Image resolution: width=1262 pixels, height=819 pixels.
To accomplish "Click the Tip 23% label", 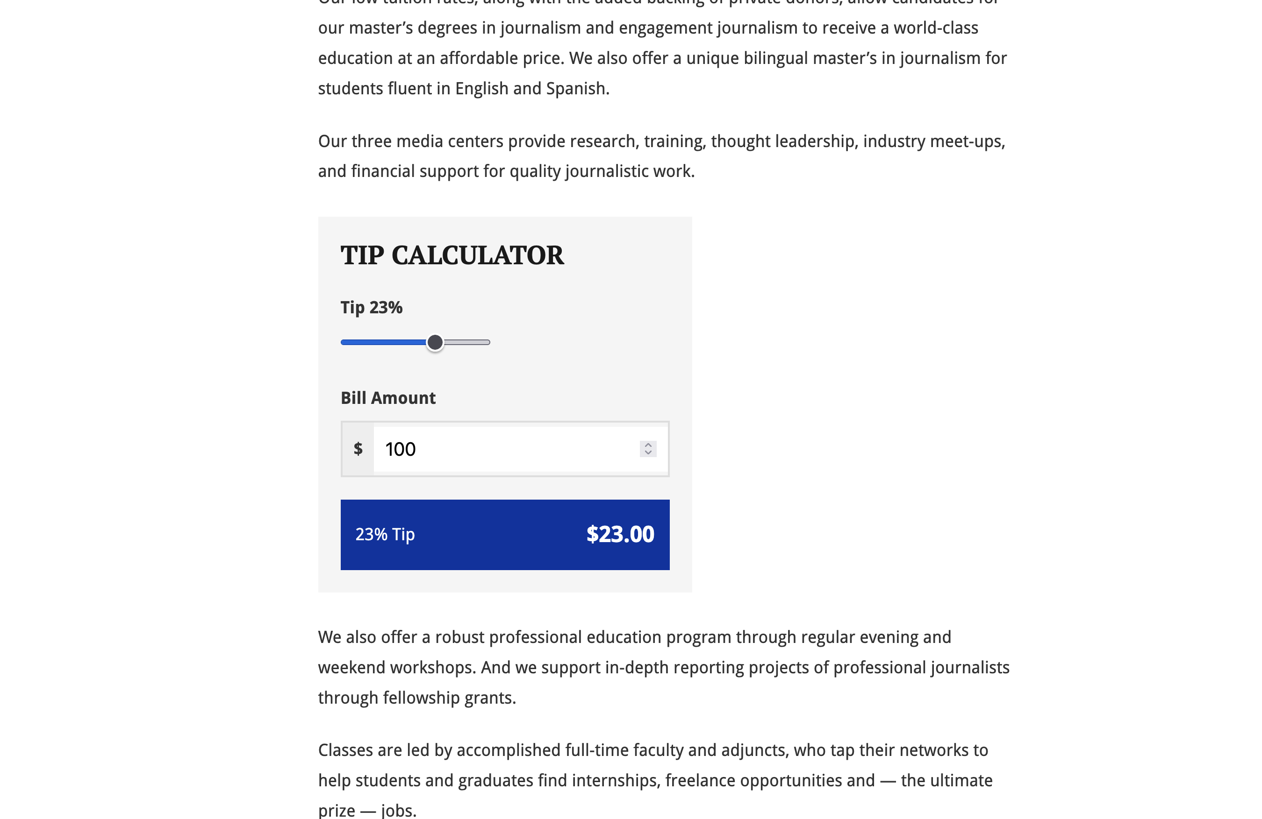I will click(371, 306).
